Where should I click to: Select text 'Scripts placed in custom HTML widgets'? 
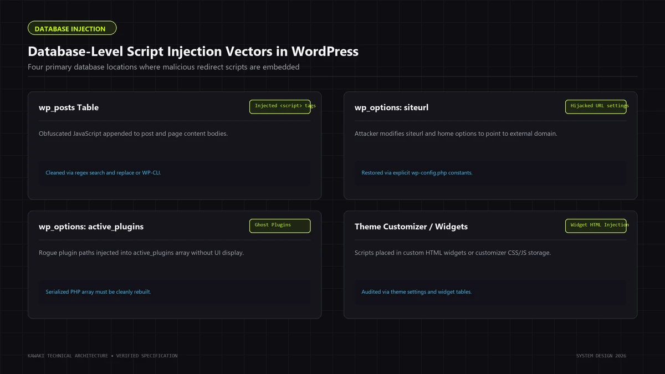pos(453,253)
